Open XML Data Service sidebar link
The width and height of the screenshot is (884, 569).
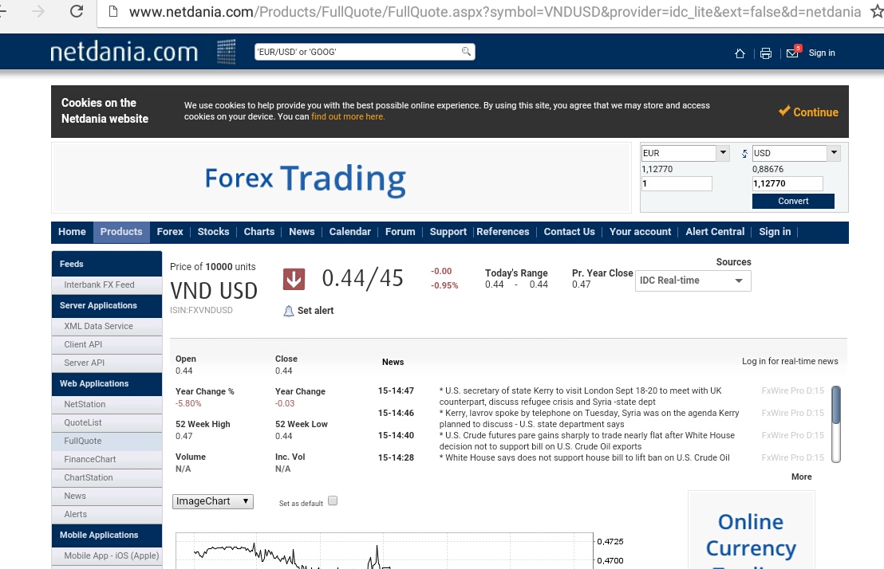click(107, 326)
